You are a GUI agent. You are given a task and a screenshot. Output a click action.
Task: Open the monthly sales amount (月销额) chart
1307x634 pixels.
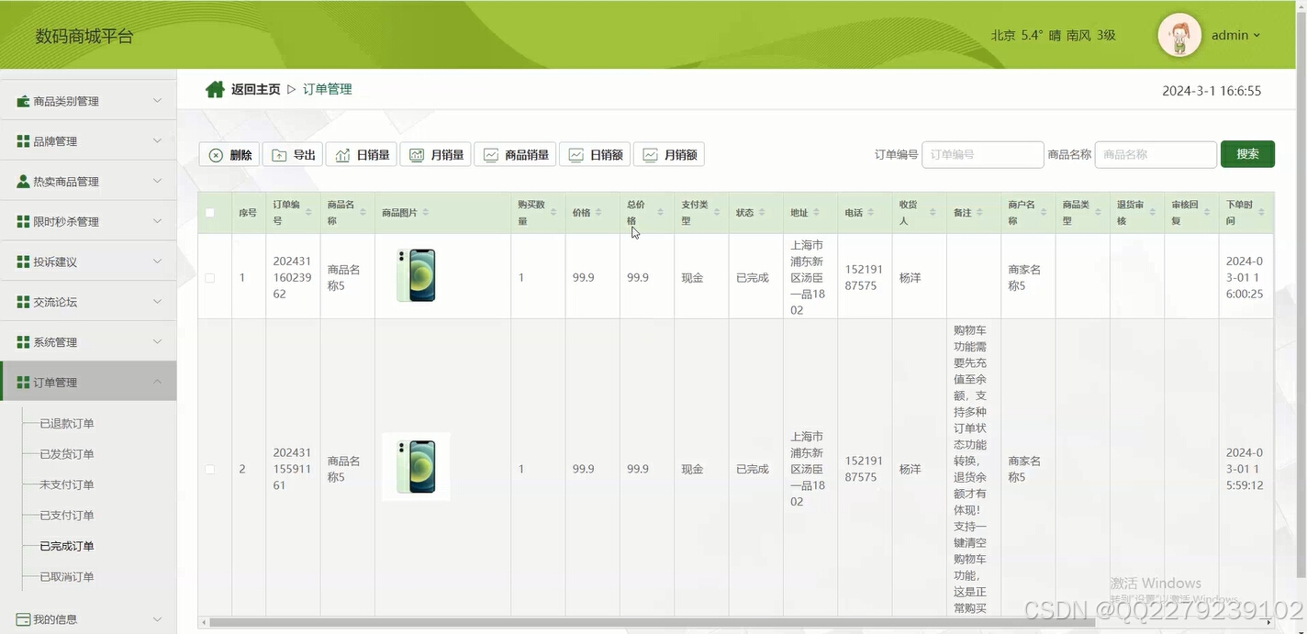click(669, 154)
